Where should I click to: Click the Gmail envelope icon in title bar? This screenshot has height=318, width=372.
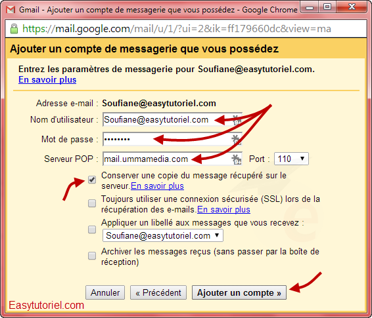click(x=11, y=10)
